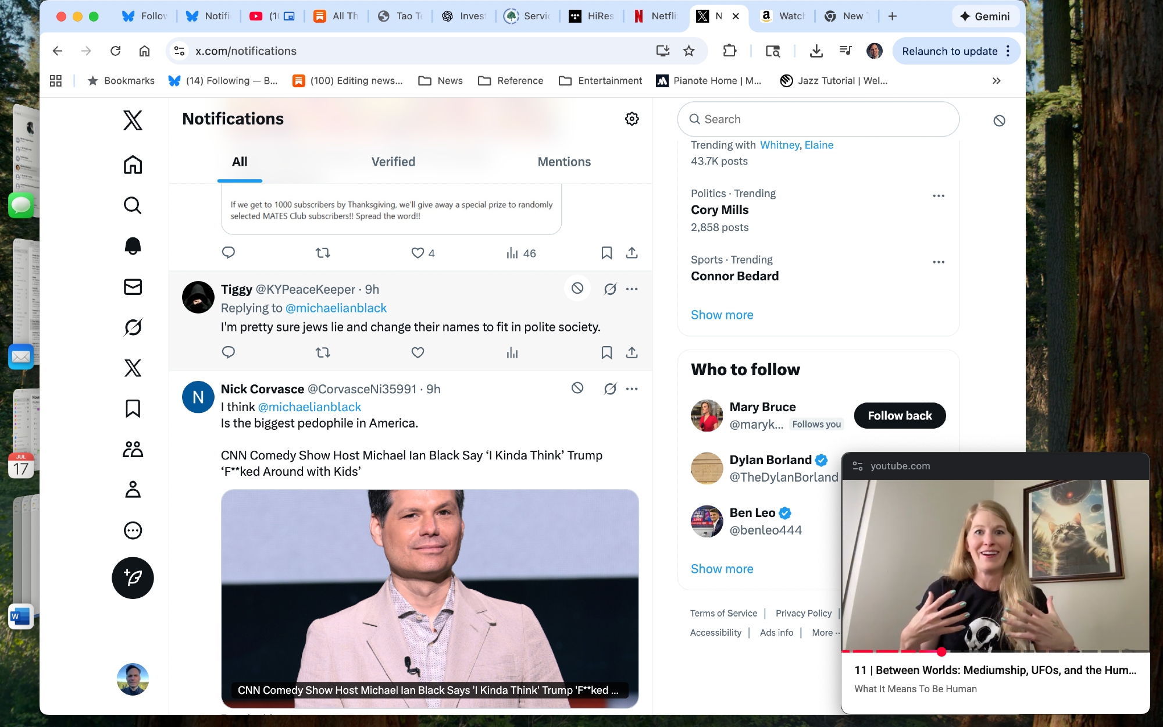
Task: Bookmark this page with star icon
Action: coord(688,51)
